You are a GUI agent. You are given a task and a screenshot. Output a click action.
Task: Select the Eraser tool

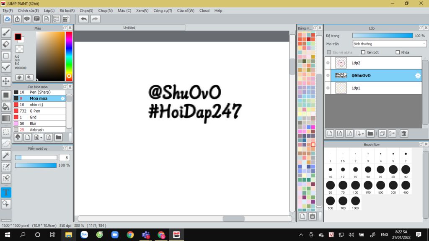click(6, 44)
